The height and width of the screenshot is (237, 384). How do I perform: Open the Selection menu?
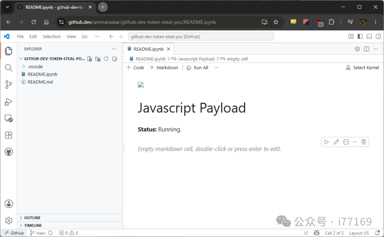(52, 36)
